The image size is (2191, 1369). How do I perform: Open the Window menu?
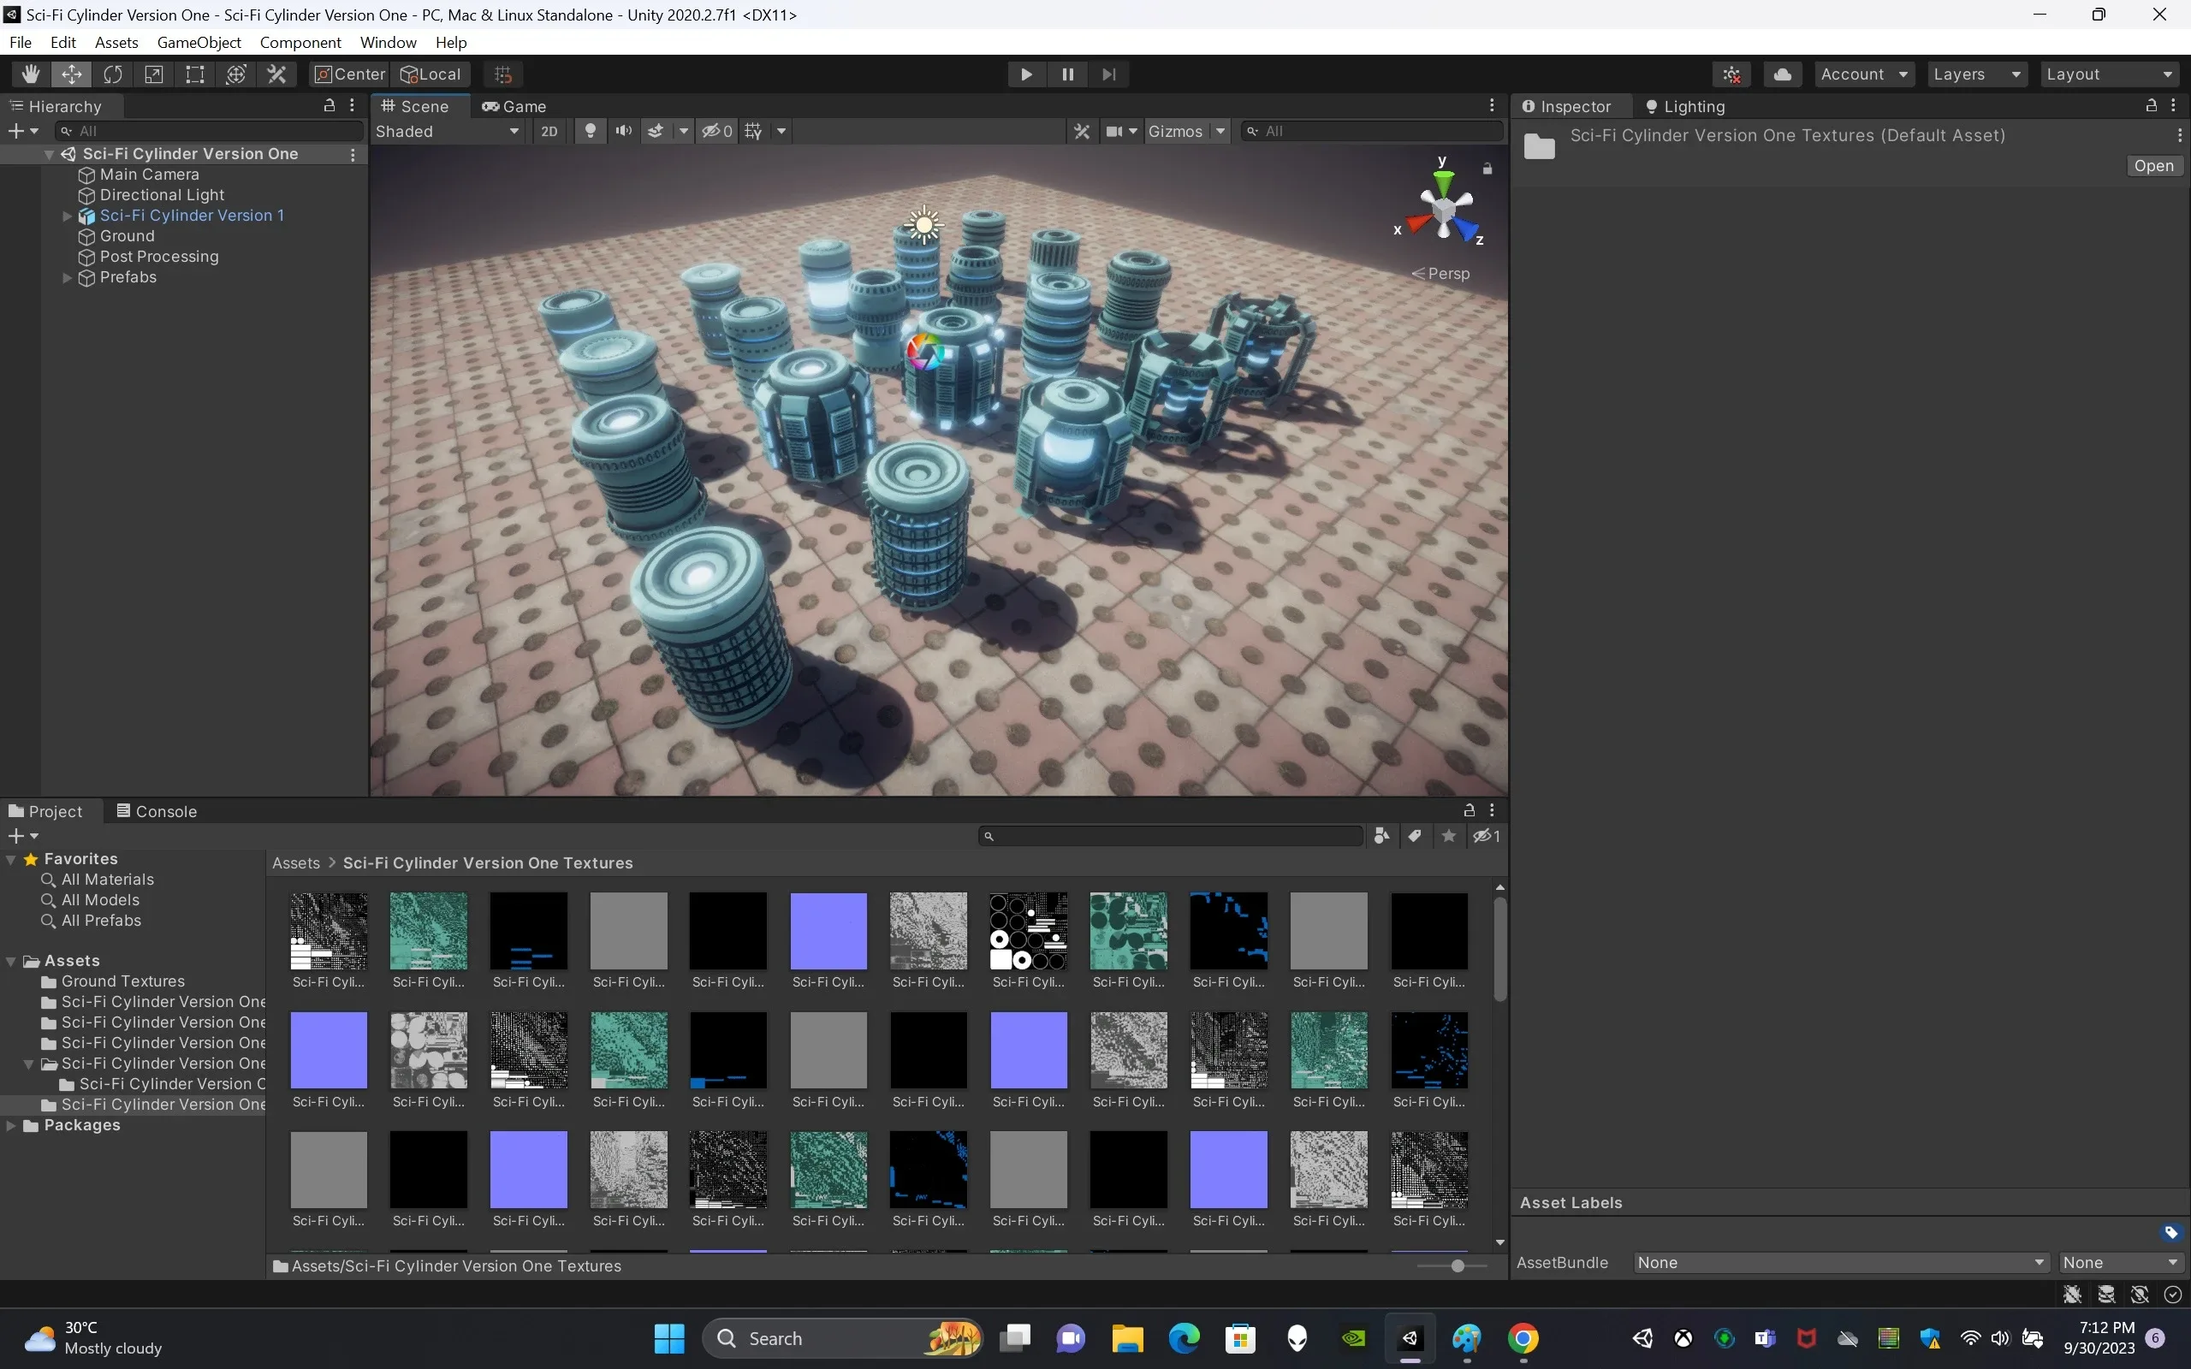(388, 42)
